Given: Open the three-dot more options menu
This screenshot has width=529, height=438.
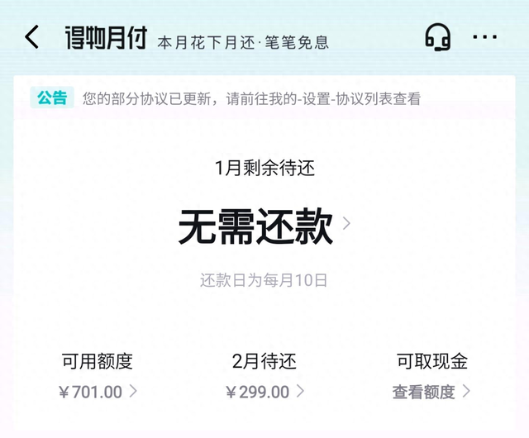Looking at the screenshot, I should [x=484, y=37].
